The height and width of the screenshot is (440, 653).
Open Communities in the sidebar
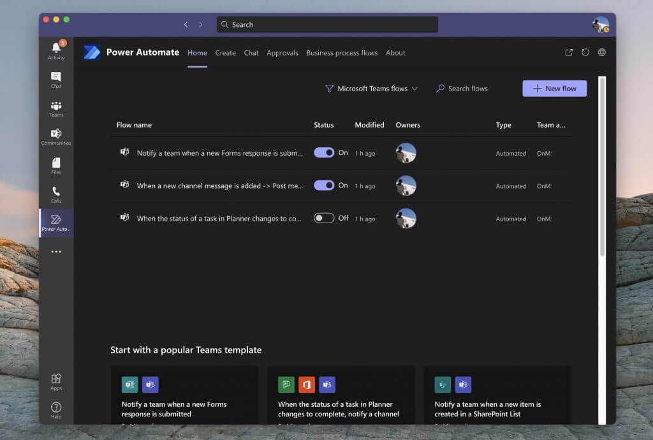pyautogui.click(x=56, y=137)
